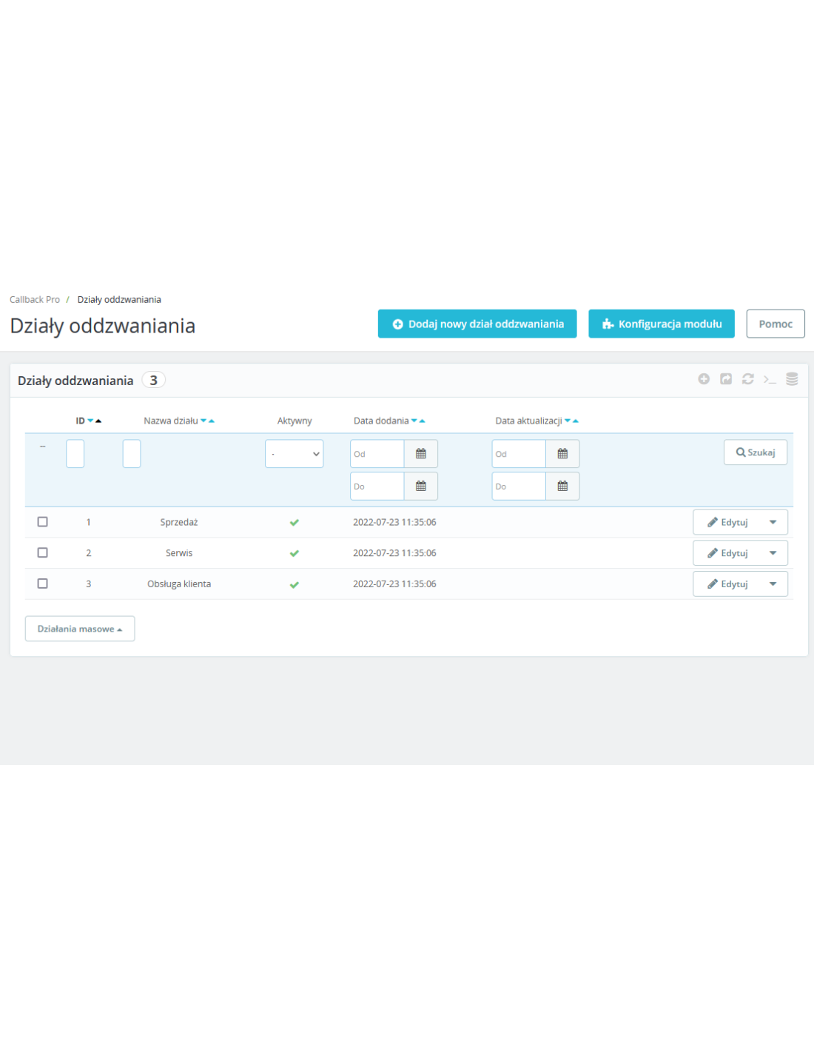This screenshot has width=814, height=1053.
Task: Sort ID column ascending arrow
Action: tap(98, 421)
